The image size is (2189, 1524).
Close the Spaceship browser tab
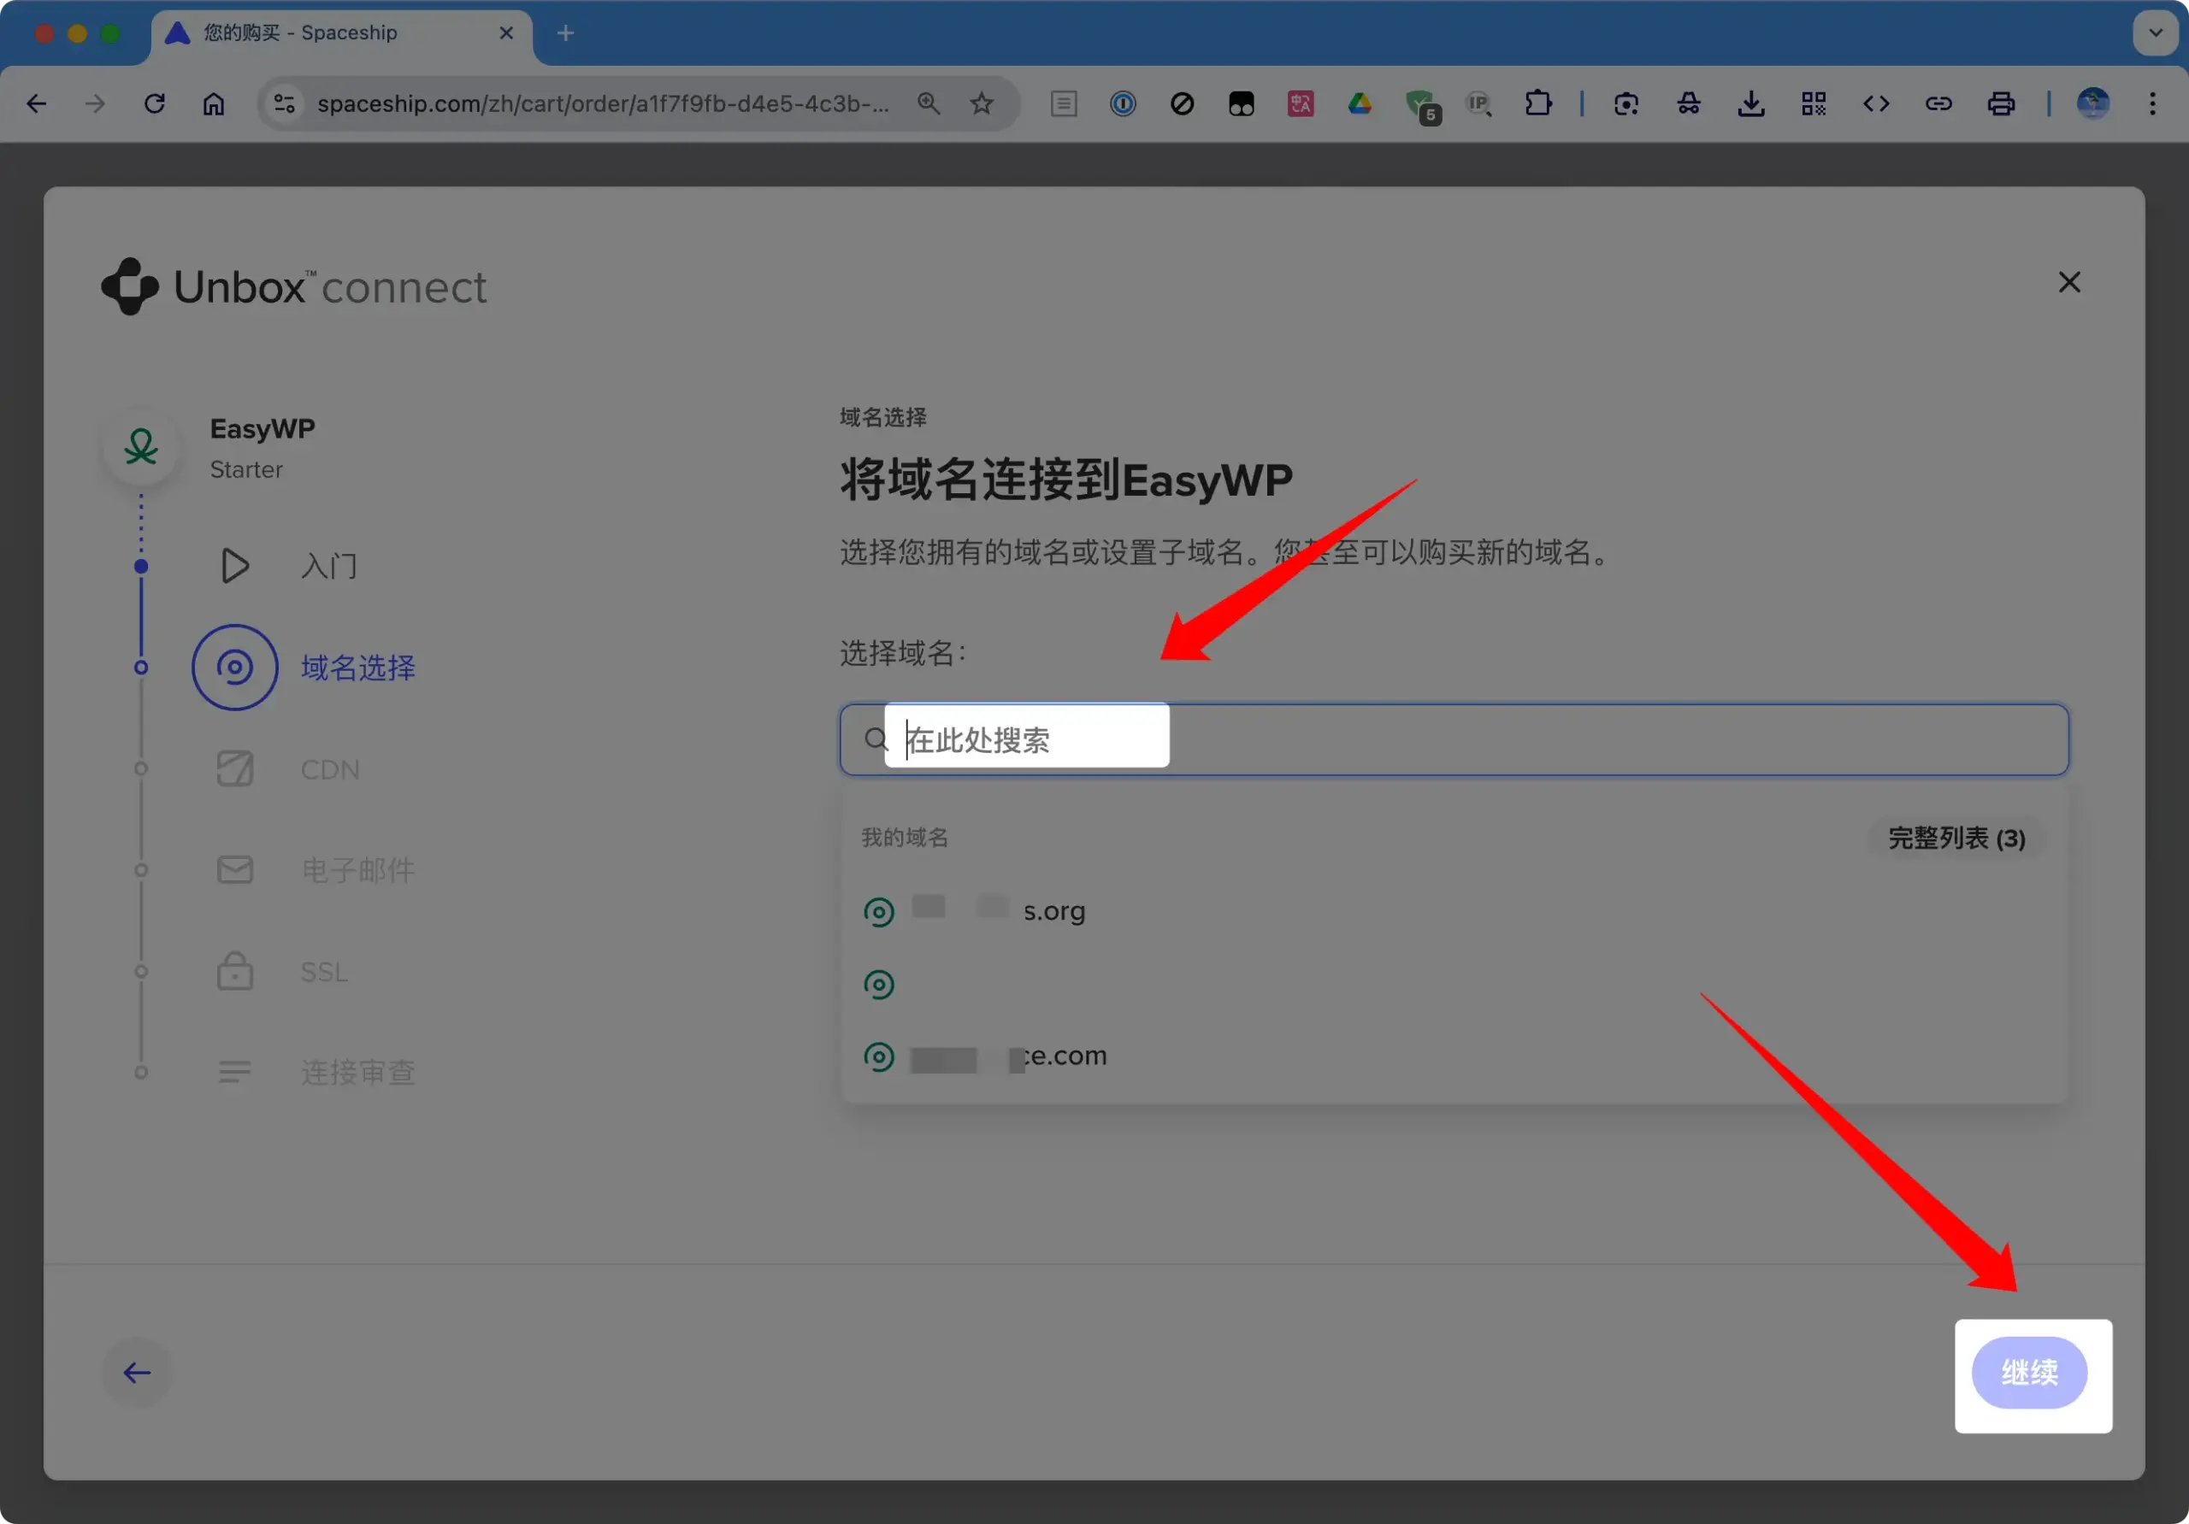click(506, 33)
